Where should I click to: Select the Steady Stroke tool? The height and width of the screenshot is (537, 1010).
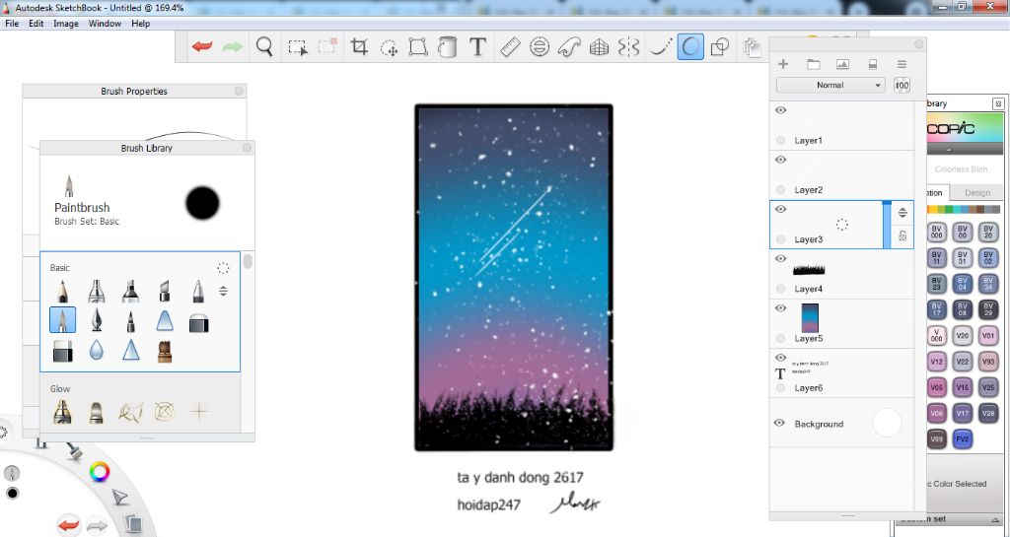[661, 47]
